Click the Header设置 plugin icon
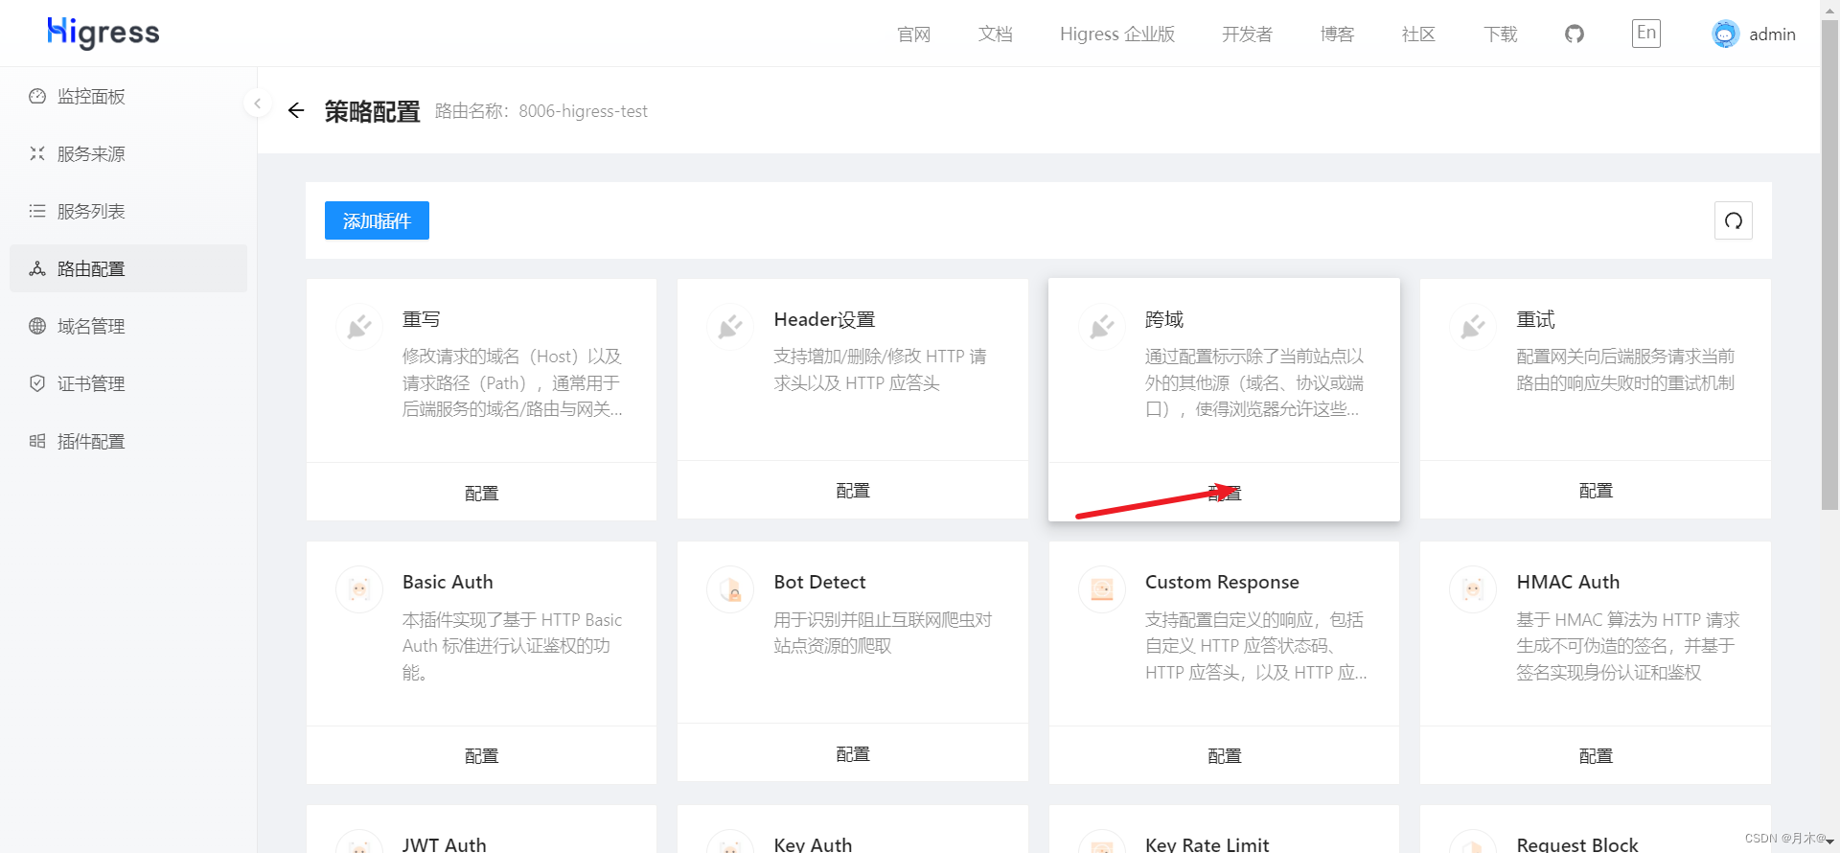 [x=730, y=327]
